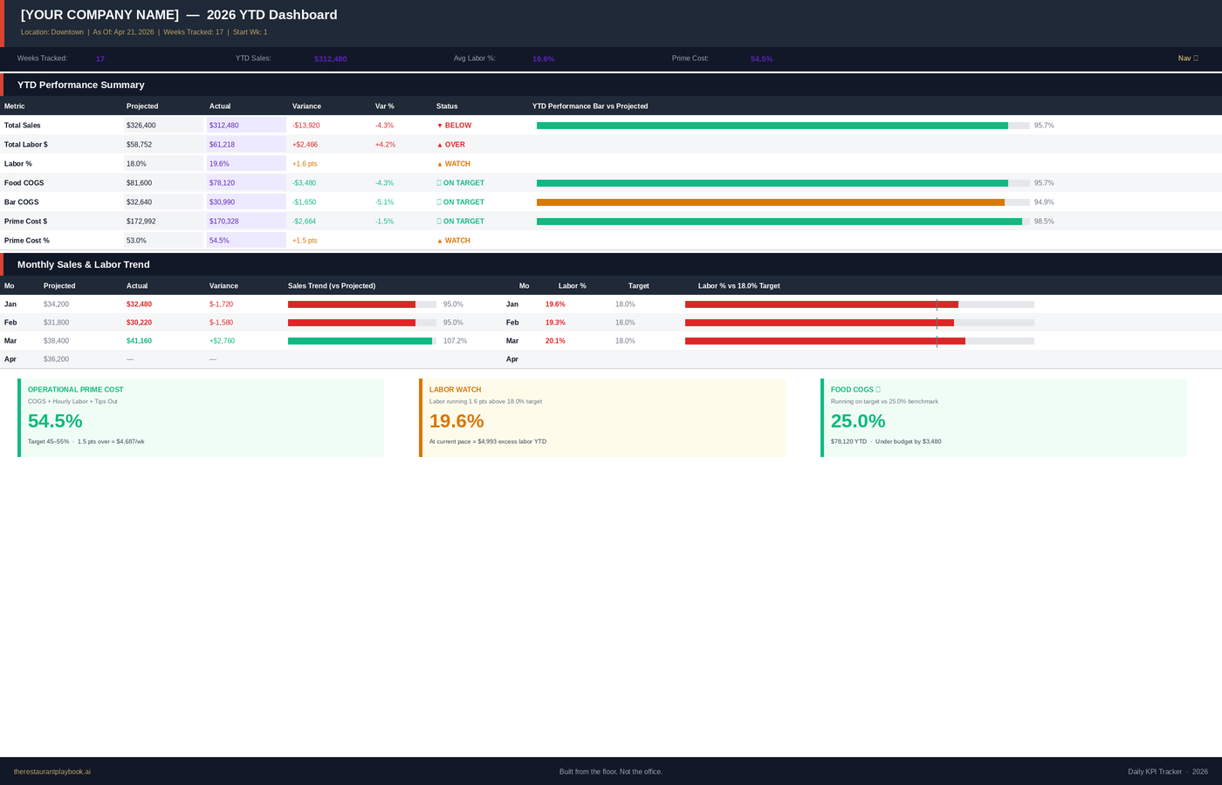Image resolution: width=1222 pixels, height=785 pixels.
Task: Select Total Labor $ actual cell $61,218
Action: (x=246, y=145)
